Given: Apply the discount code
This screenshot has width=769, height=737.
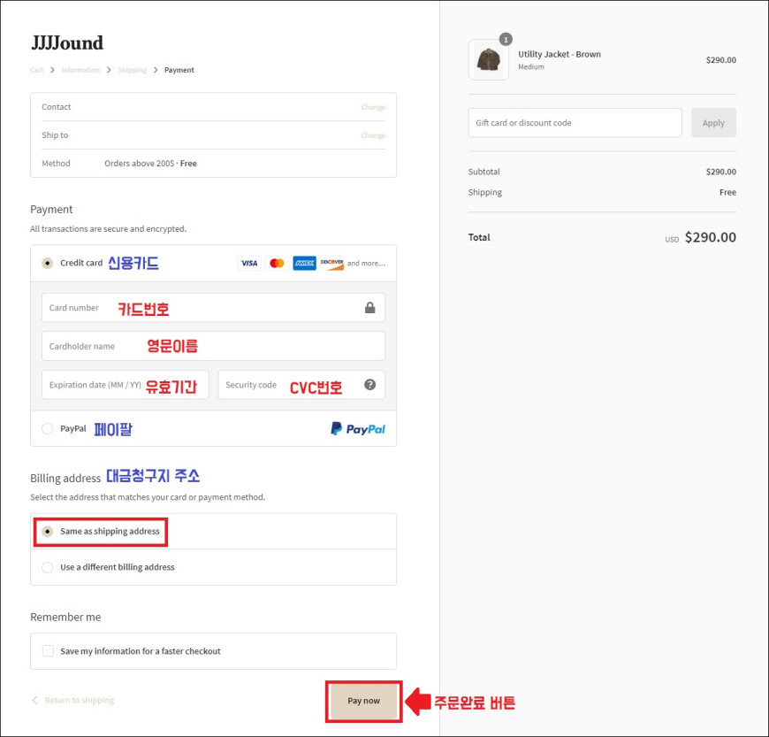Looking at the screenshot, I should 713,123.
